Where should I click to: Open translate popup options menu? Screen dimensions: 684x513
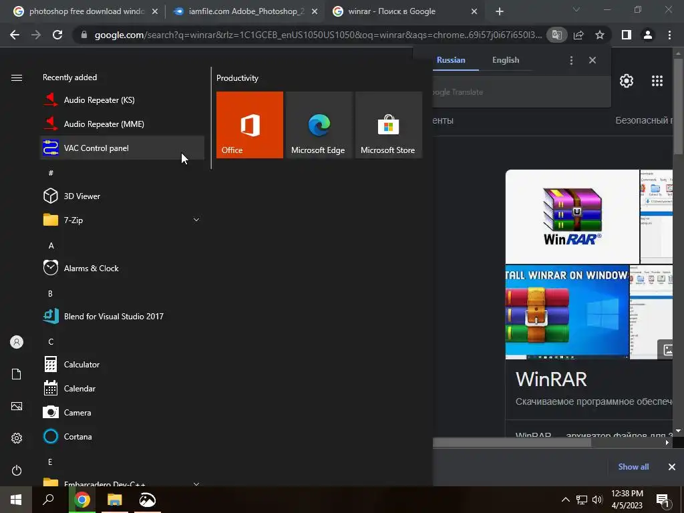click(571, 60)
